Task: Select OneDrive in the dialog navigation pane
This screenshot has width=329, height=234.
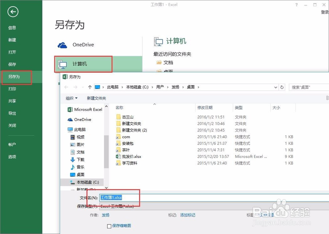Action: (x=80, y=119)
